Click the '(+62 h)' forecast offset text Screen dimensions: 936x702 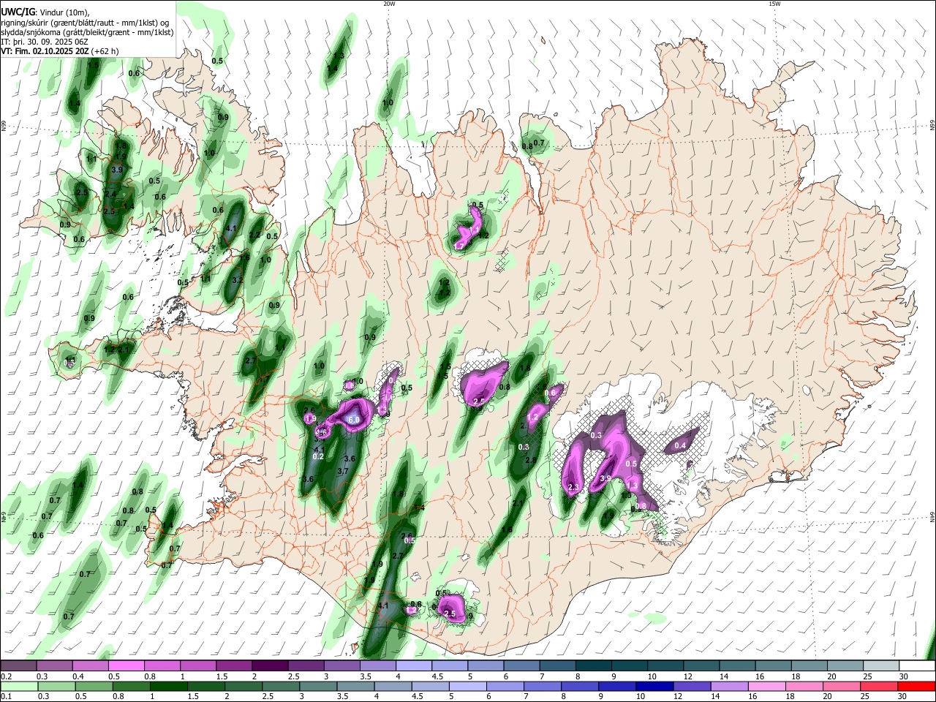[x=105, y=51]
